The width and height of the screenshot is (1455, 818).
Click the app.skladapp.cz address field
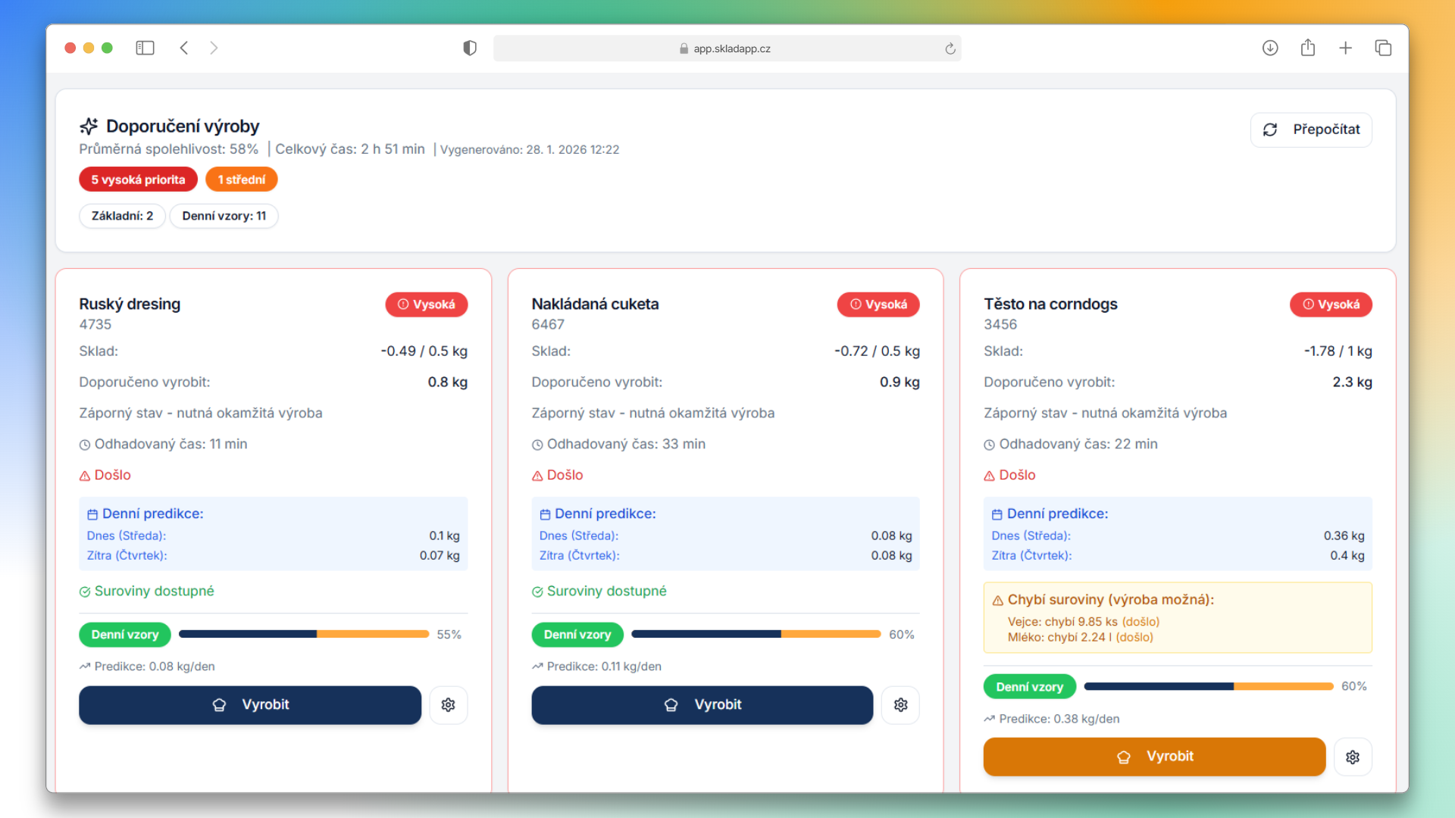[726, 48]
